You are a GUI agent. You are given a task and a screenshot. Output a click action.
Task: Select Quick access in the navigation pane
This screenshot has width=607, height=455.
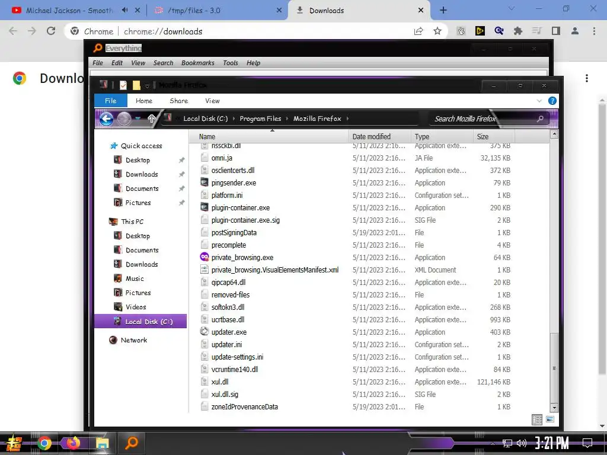coord(141,146)
